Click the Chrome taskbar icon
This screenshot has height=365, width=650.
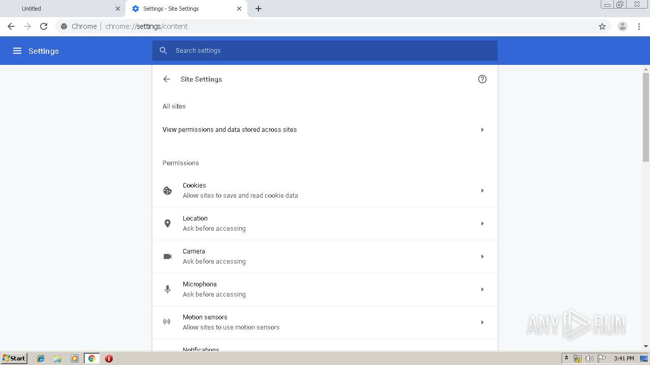pyautogui.click(x=92, y=358)
